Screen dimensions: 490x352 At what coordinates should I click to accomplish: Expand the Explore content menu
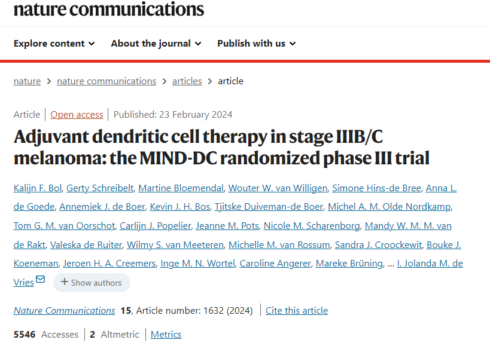pos(54,44)
